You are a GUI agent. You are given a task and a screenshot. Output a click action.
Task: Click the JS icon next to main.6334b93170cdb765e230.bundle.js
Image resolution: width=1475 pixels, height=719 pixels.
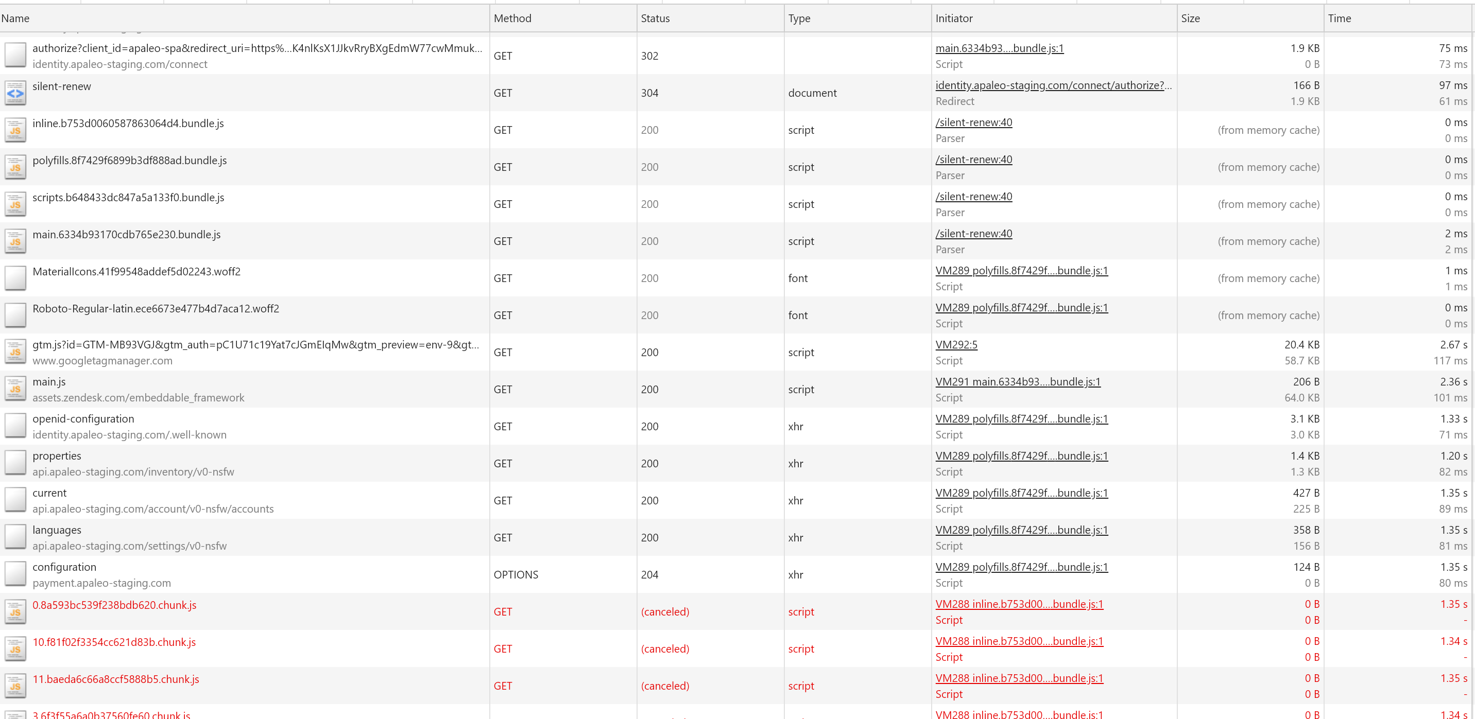pos(15,241)
